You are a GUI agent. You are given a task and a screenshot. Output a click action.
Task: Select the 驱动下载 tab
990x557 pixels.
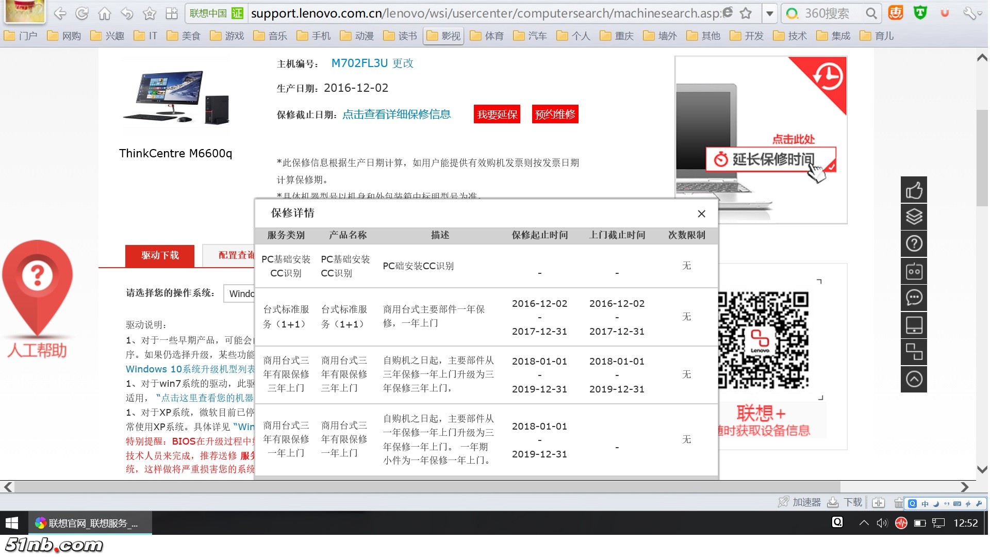(160, 255)
